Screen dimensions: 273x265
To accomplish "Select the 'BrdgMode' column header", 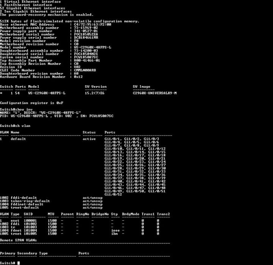I will (x=131, y=214).
